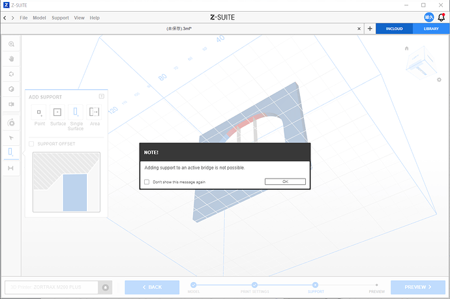The width and height of the screenshot is (450, 299).
Task: Open the File menu
Action: click(x=23, y=18)
